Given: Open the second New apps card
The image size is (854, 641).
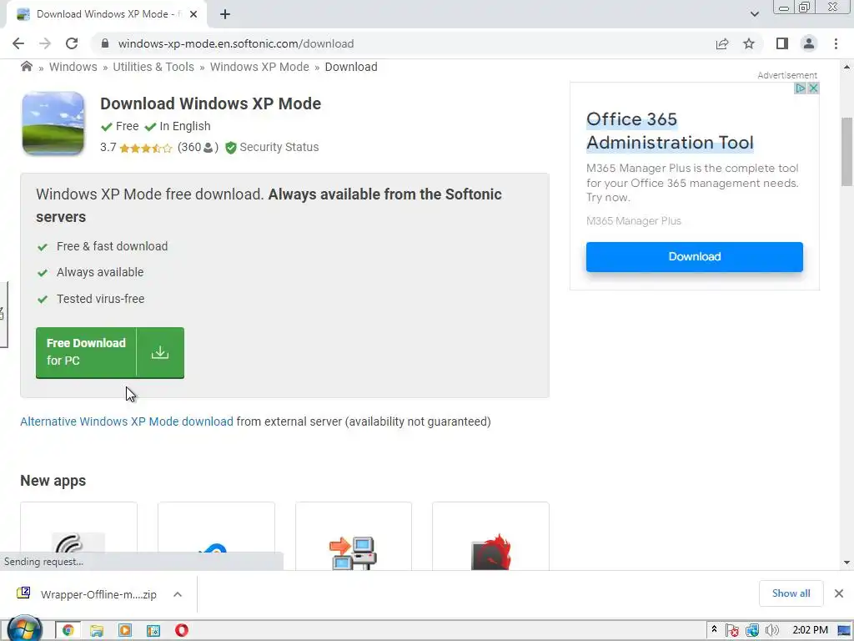Looking at the screenshot, I should point(216,537).
